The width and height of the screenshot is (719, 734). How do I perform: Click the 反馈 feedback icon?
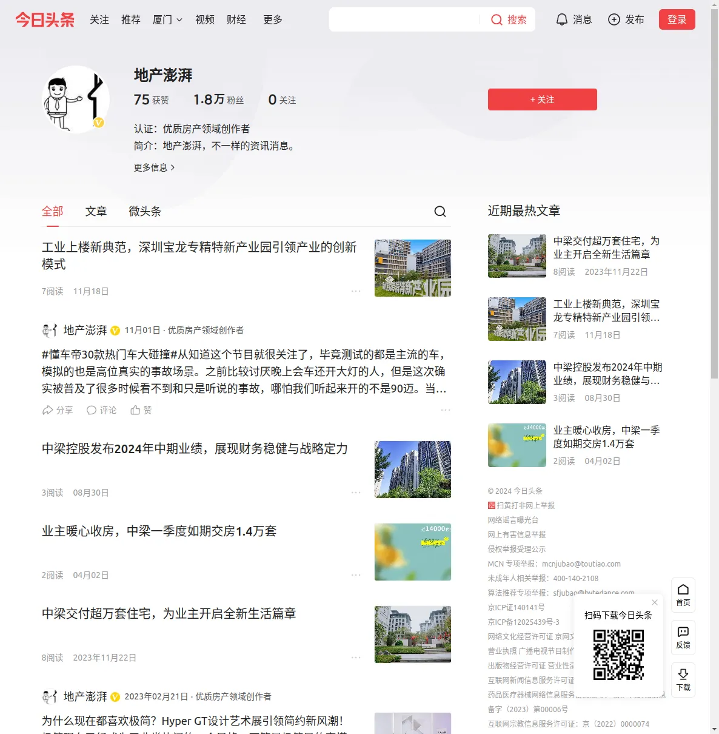[x=683, y=638]
